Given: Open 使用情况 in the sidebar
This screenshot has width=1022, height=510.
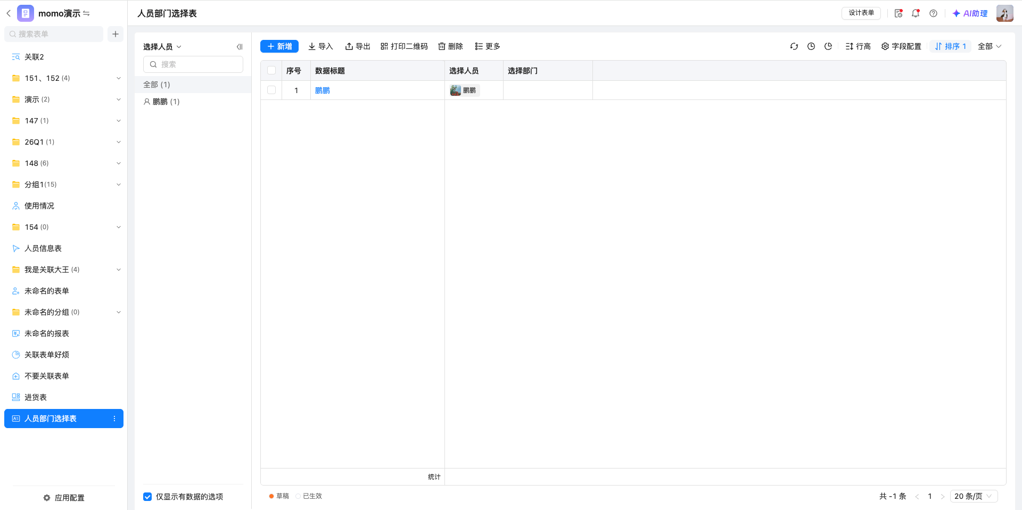Looking at the screenshot, I should (64, 206).
